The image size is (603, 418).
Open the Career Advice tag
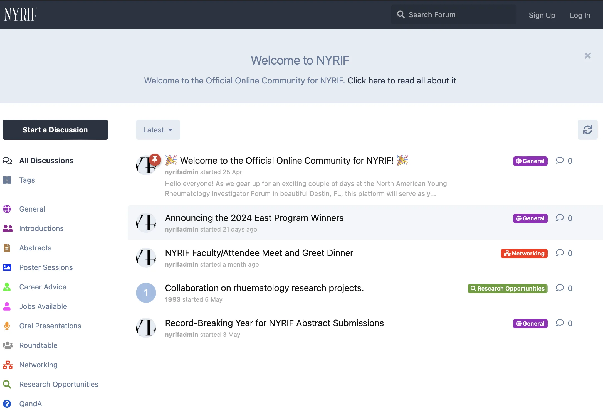point(43,287)
